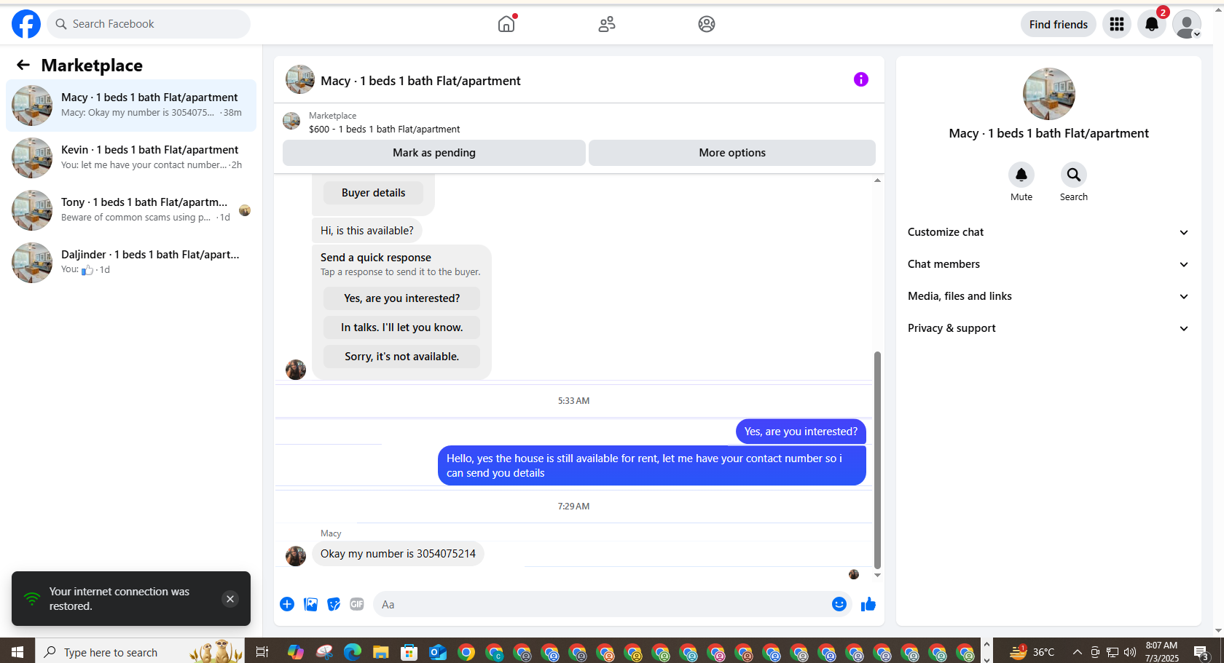1224x663 pixels.
Task: Expand the Privacy & support section
Action: click(1048, 328)
